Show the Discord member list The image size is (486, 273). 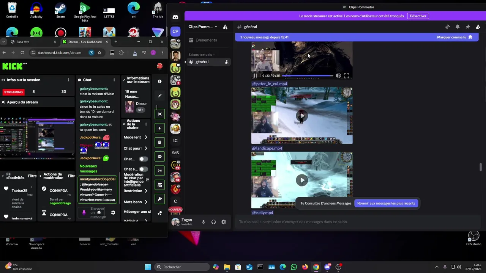click(478, 27)
